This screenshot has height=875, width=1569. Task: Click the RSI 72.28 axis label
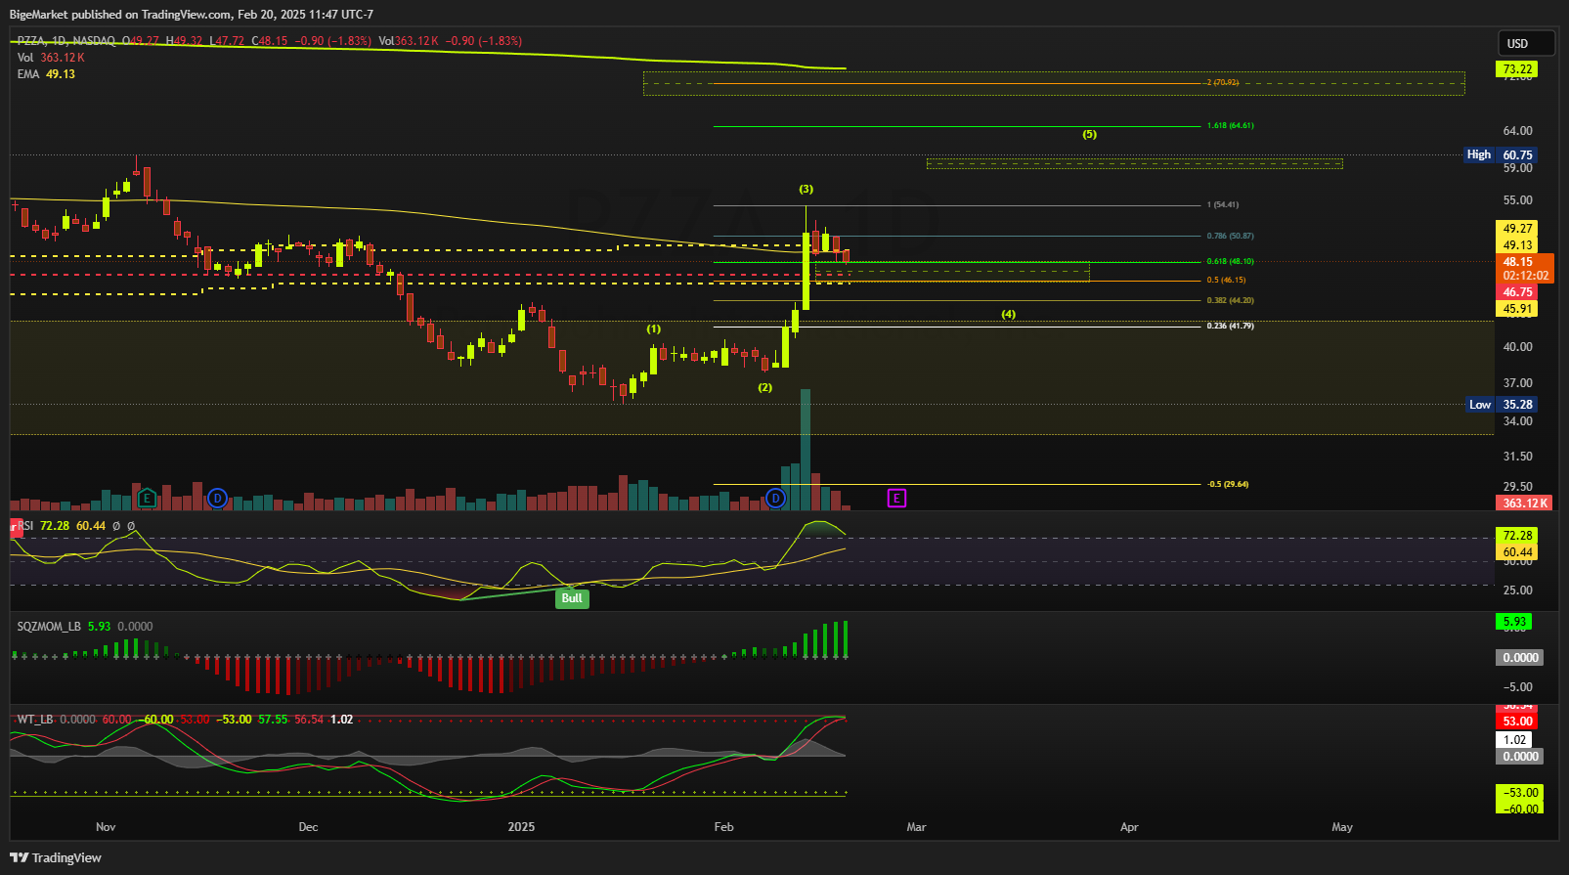[1517, 536]
